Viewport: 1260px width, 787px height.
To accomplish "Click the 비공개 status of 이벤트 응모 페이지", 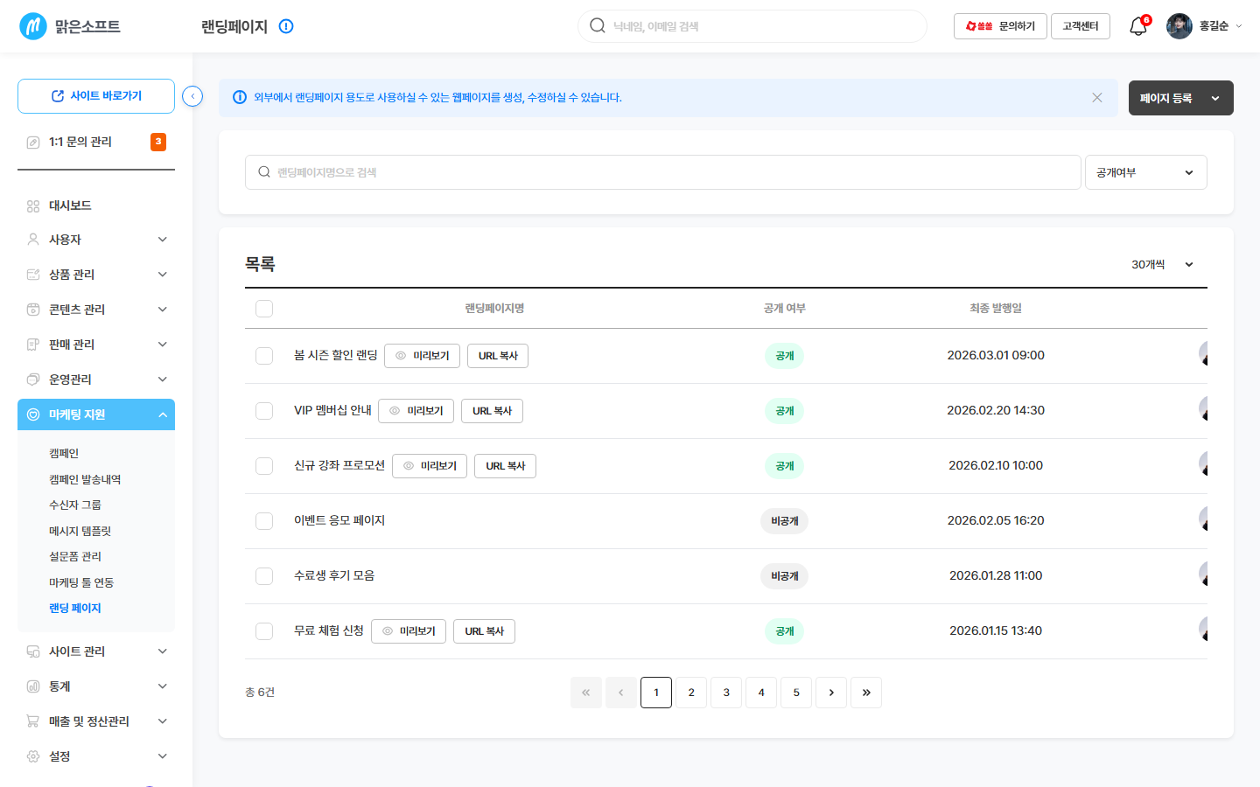I will click(x=784, y=521).
